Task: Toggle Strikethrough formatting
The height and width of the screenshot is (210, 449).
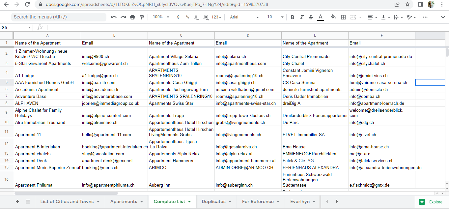Action: click(311, 17)
